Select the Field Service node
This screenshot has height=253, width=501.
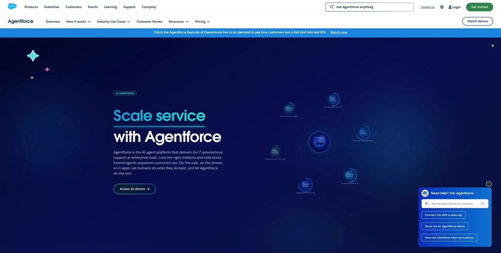[x=275, y=151]
